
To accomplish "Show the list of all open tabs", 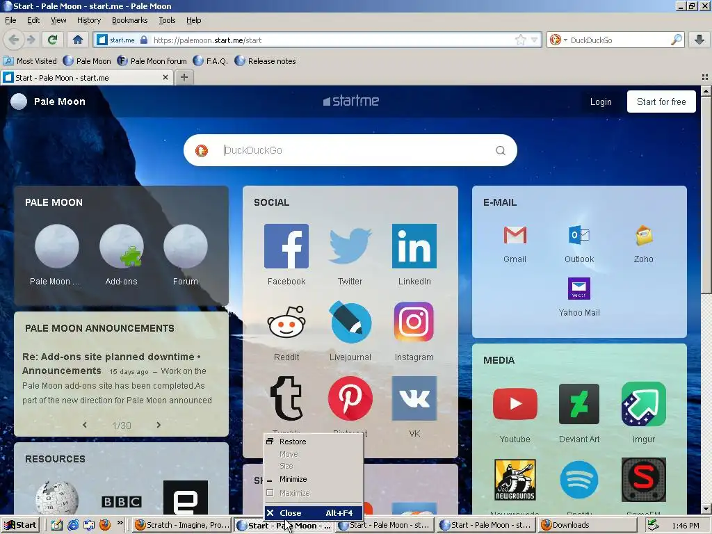I will pos(705,77).
